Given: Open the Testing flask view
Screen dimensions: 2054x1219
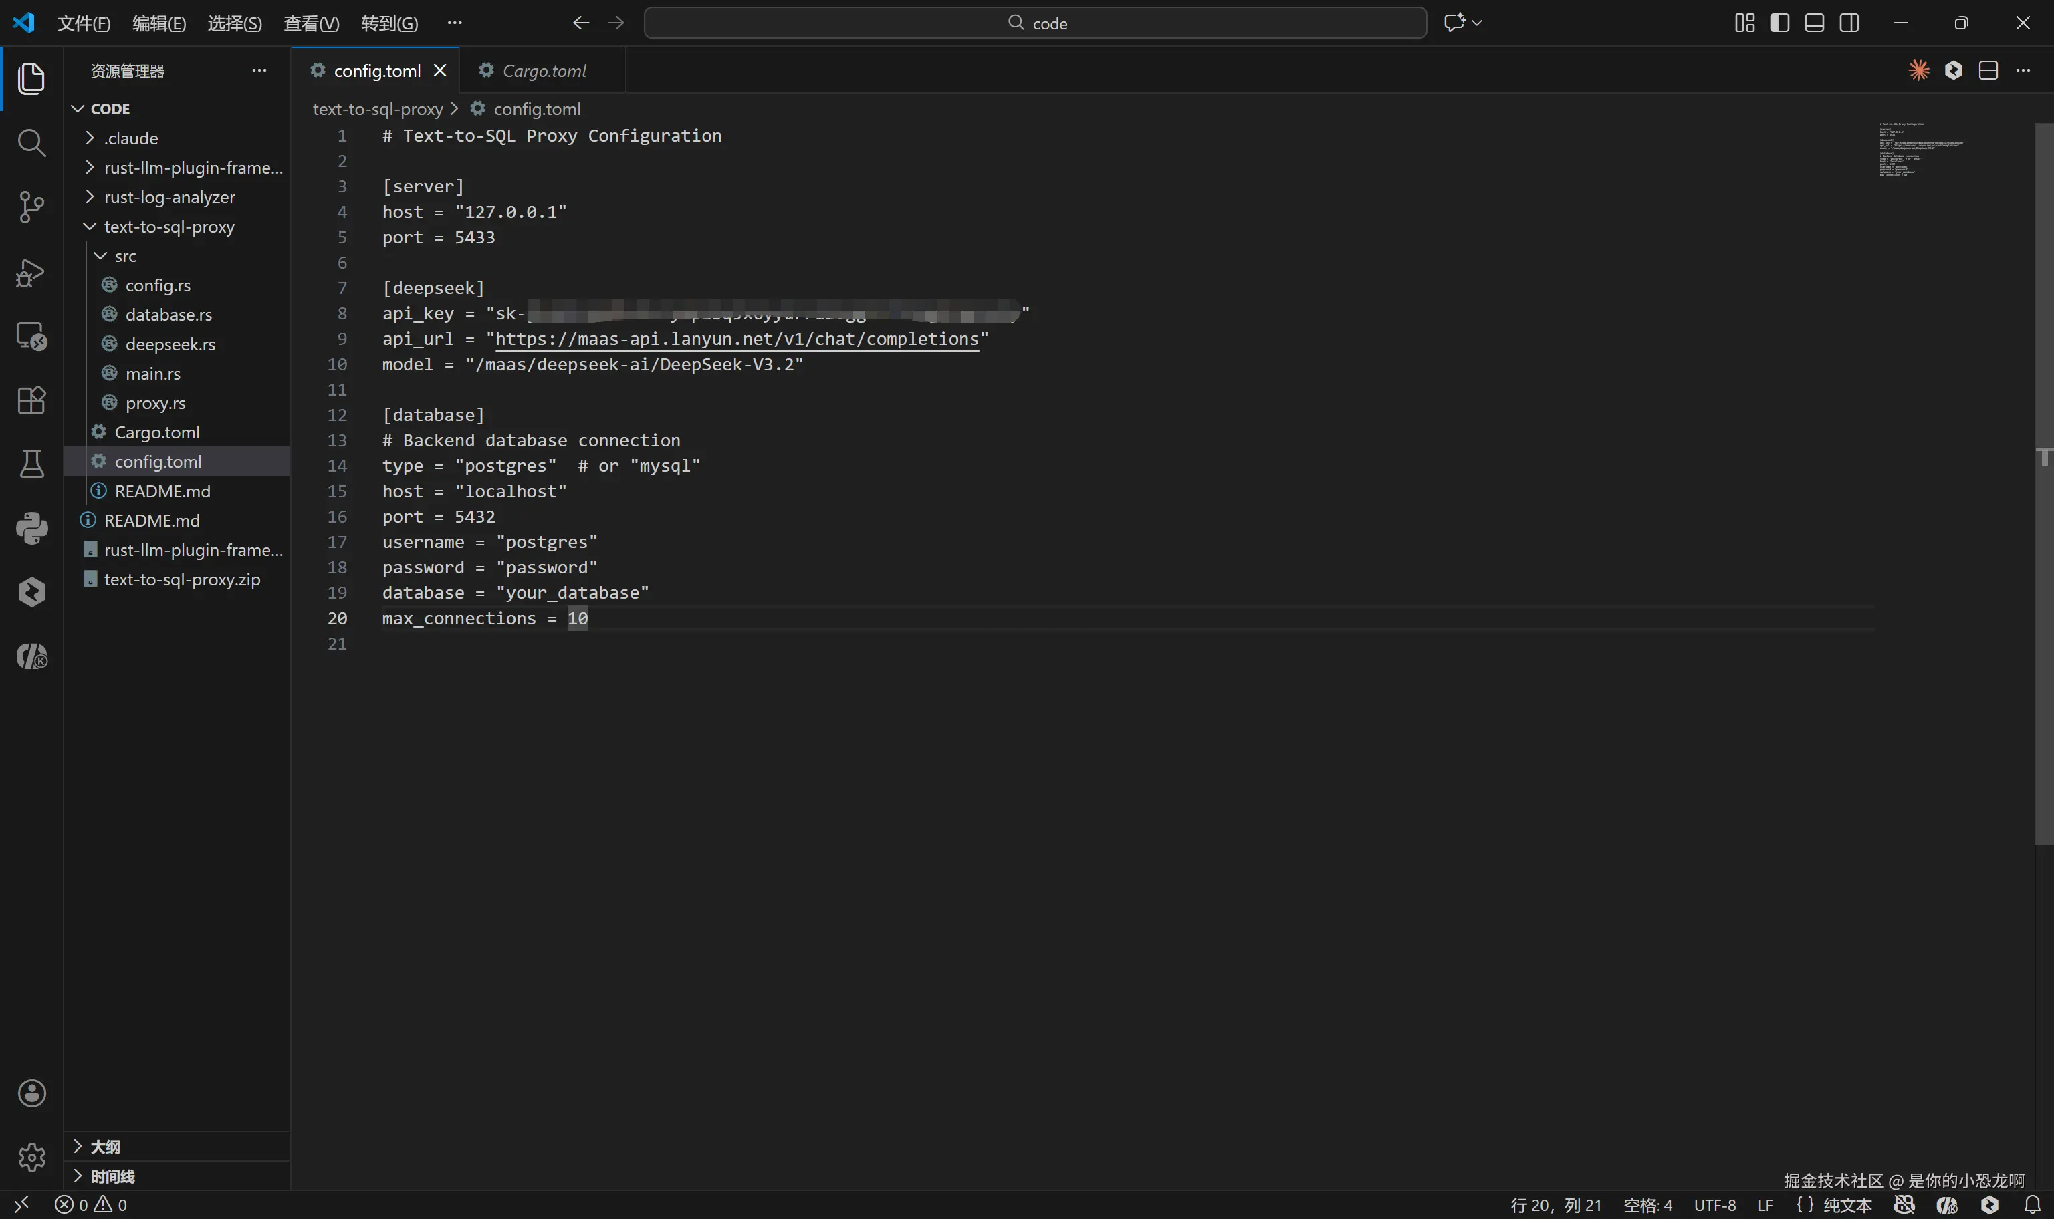Looking at the screenshot, I should pyautogui.click(x=31, y=464).
